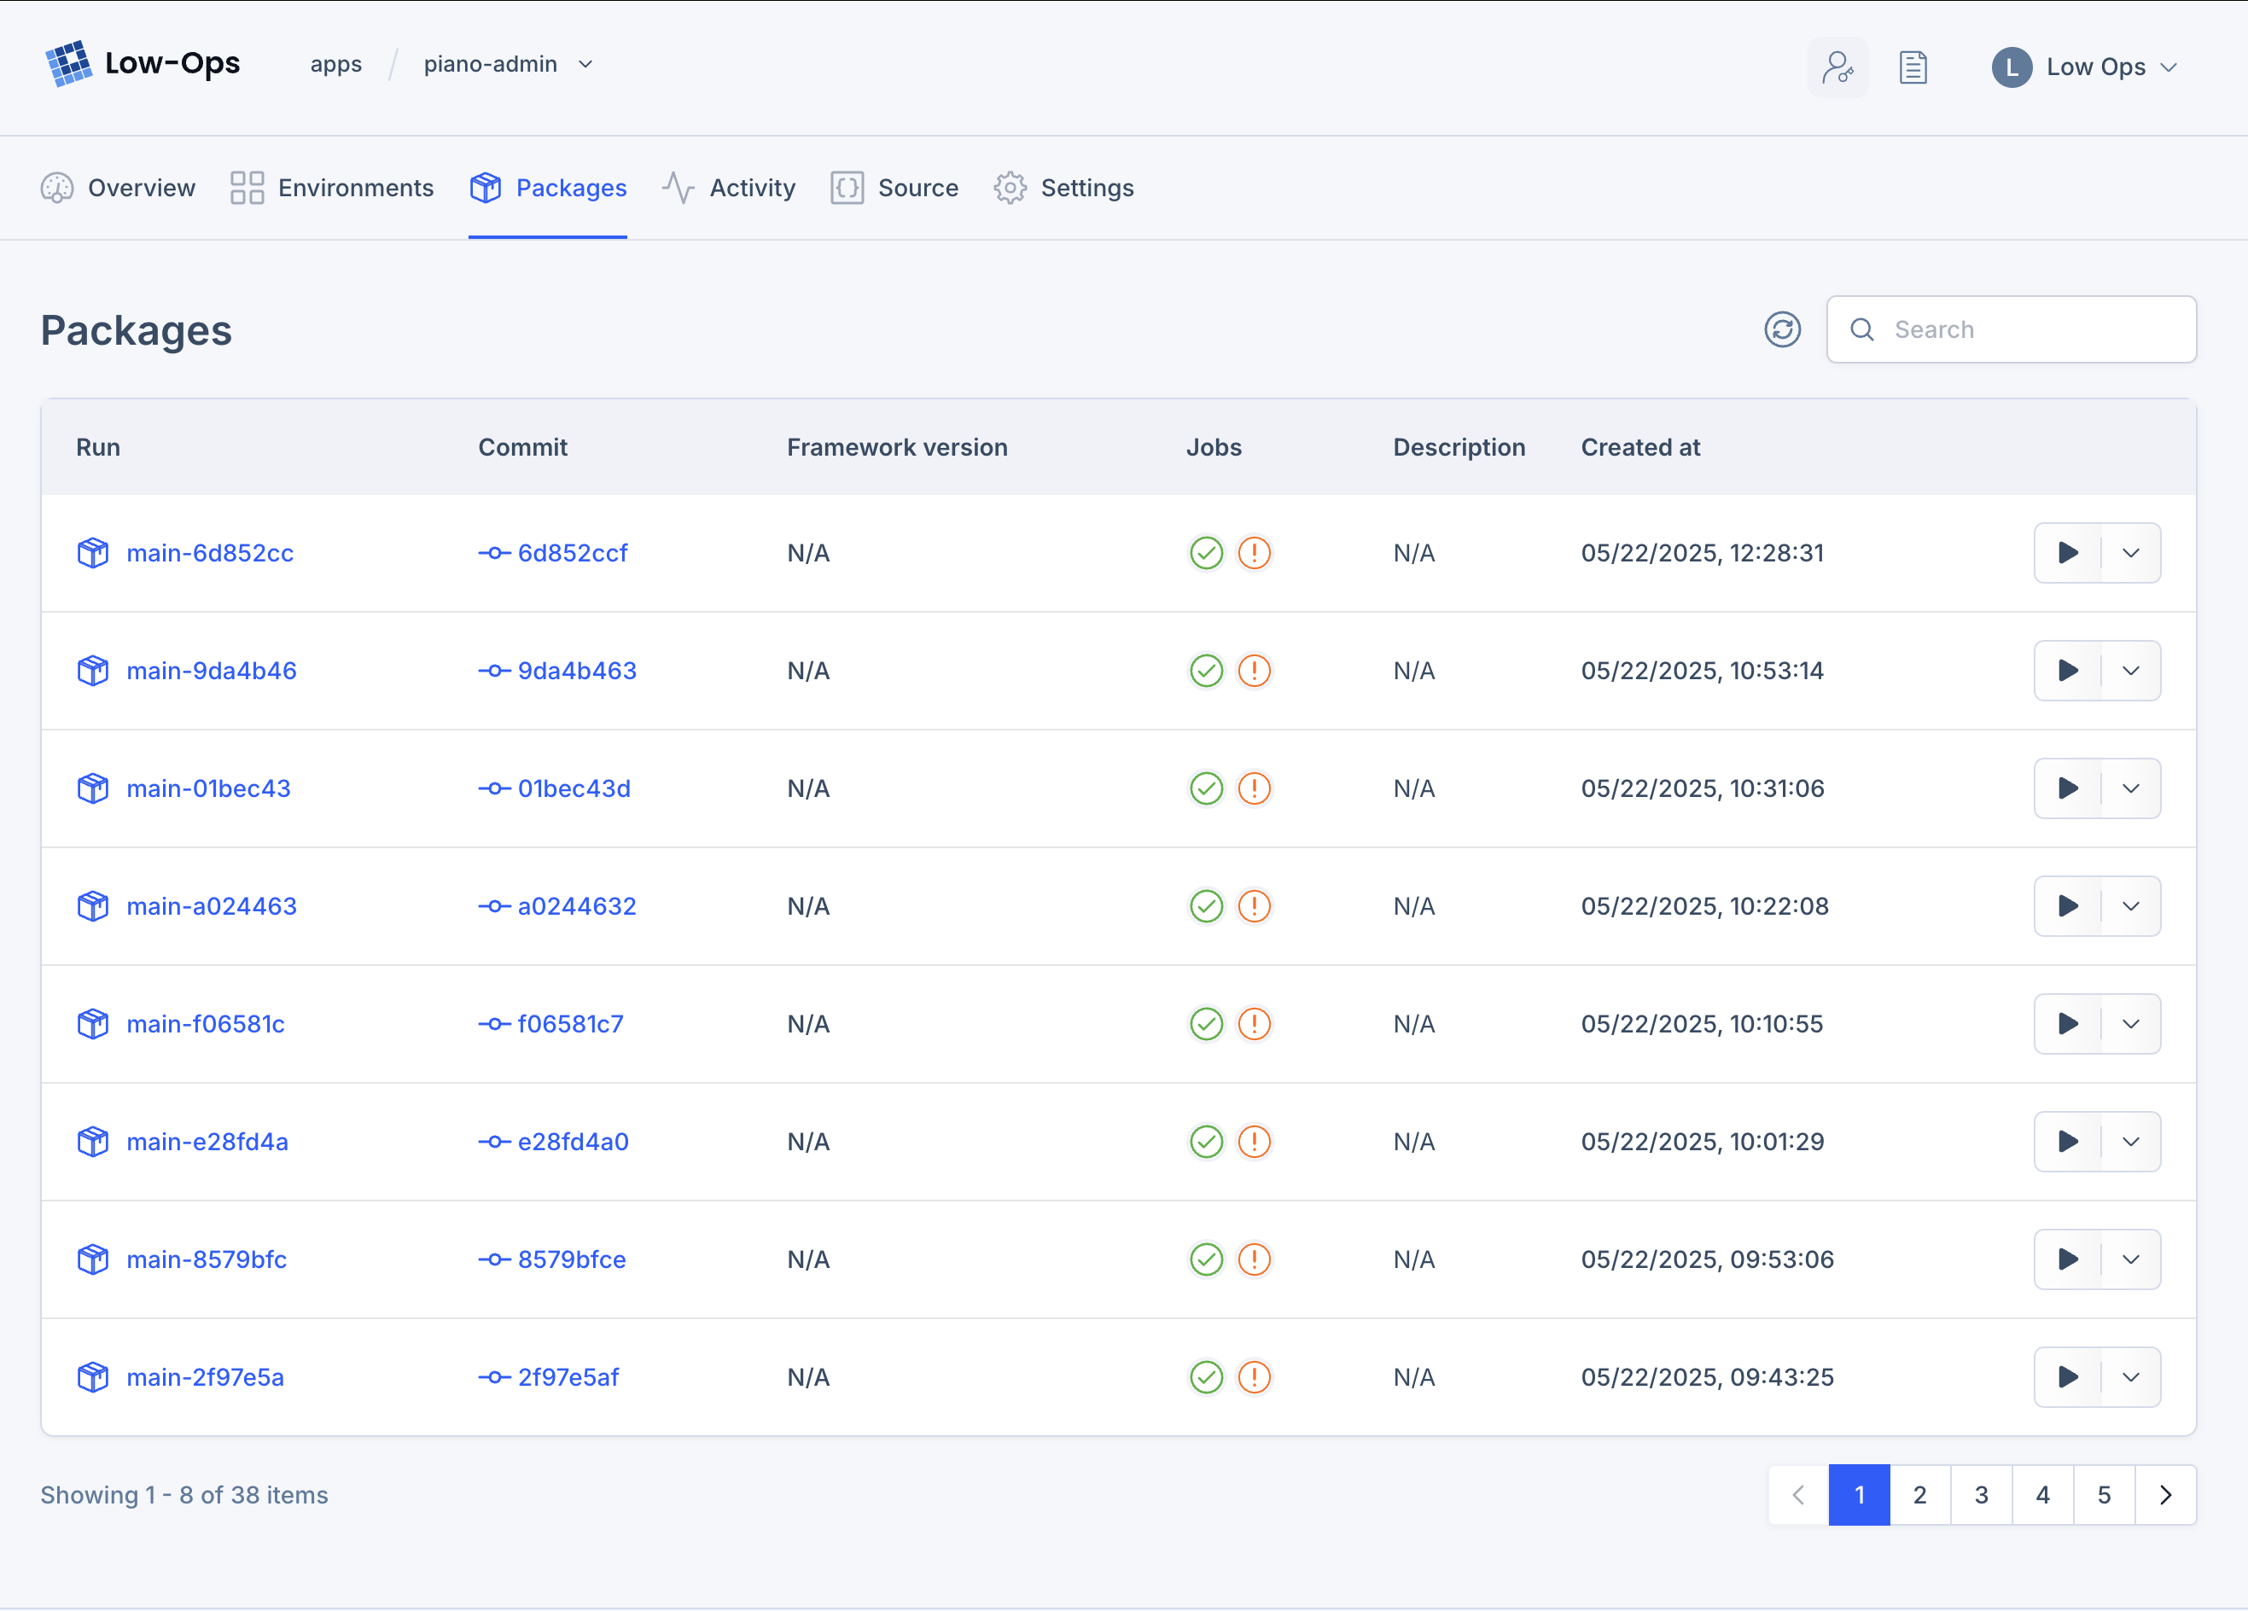Screen dimensions: 2248x1611
Task: Click the play button for main-e28fd4a
Action: 2068,1142
